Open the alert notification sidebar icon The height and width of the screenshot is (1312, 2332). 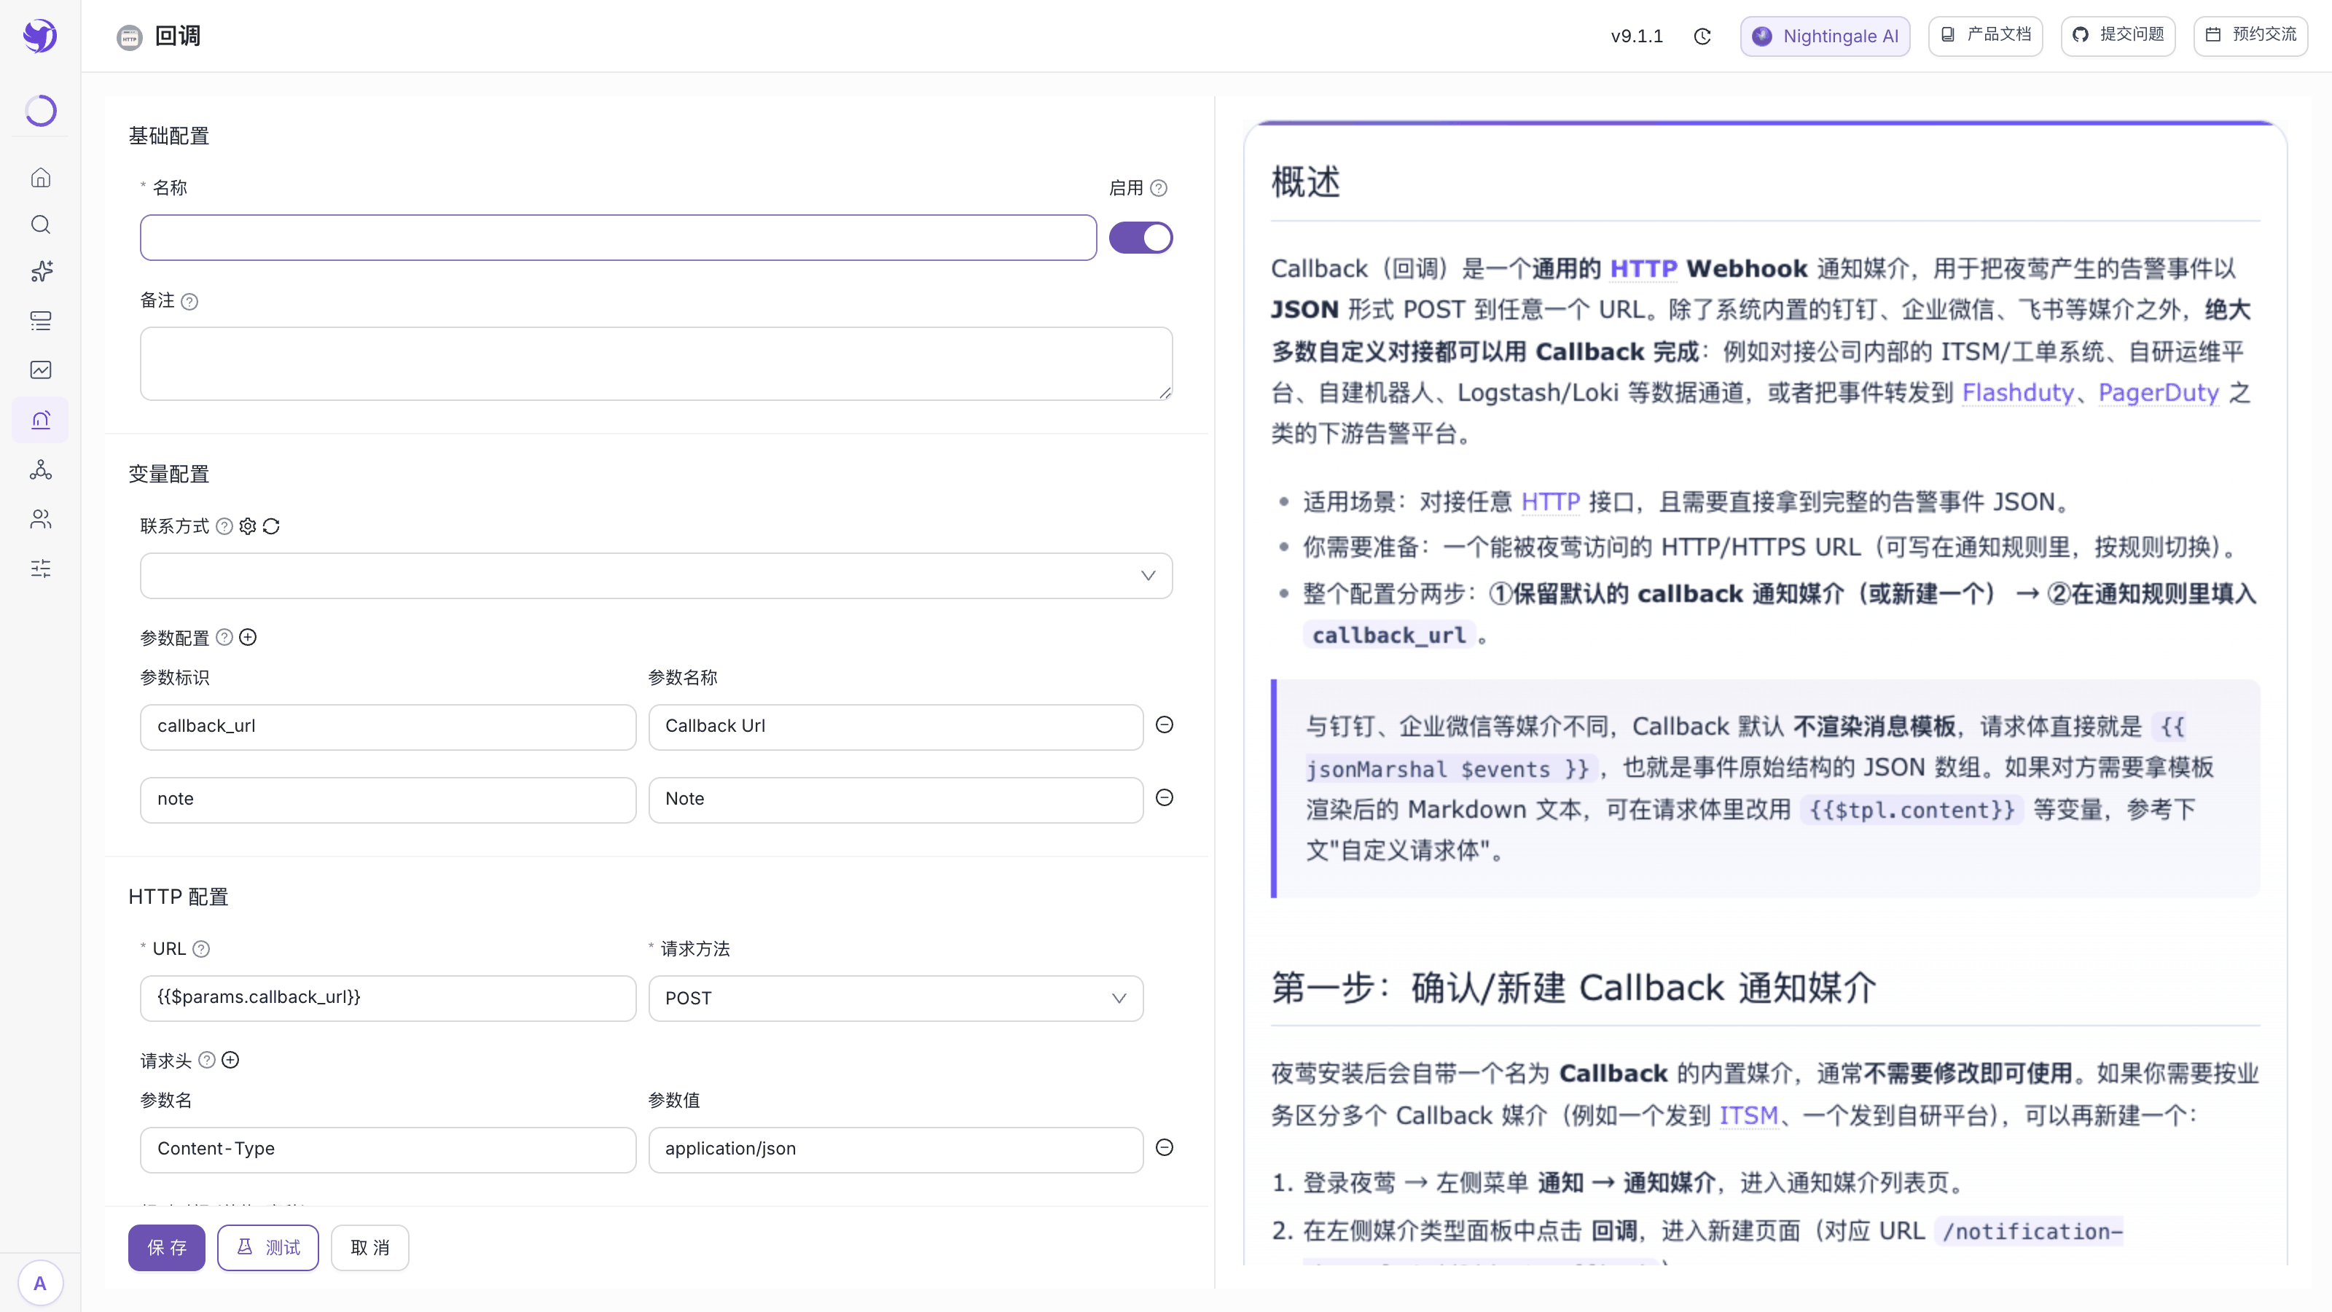[41, 420]
